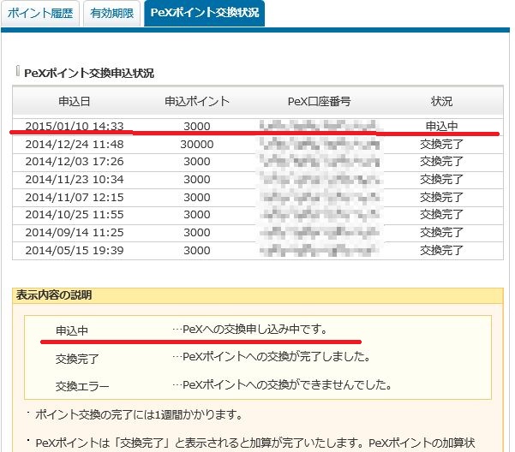Click the 状況 column header
515x452 pixels.
(x=441, y=101)
